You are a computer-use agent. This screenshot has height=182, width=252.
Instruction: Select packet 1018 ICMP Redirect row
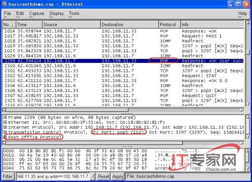pyautogui.click(x=123, y=41)
